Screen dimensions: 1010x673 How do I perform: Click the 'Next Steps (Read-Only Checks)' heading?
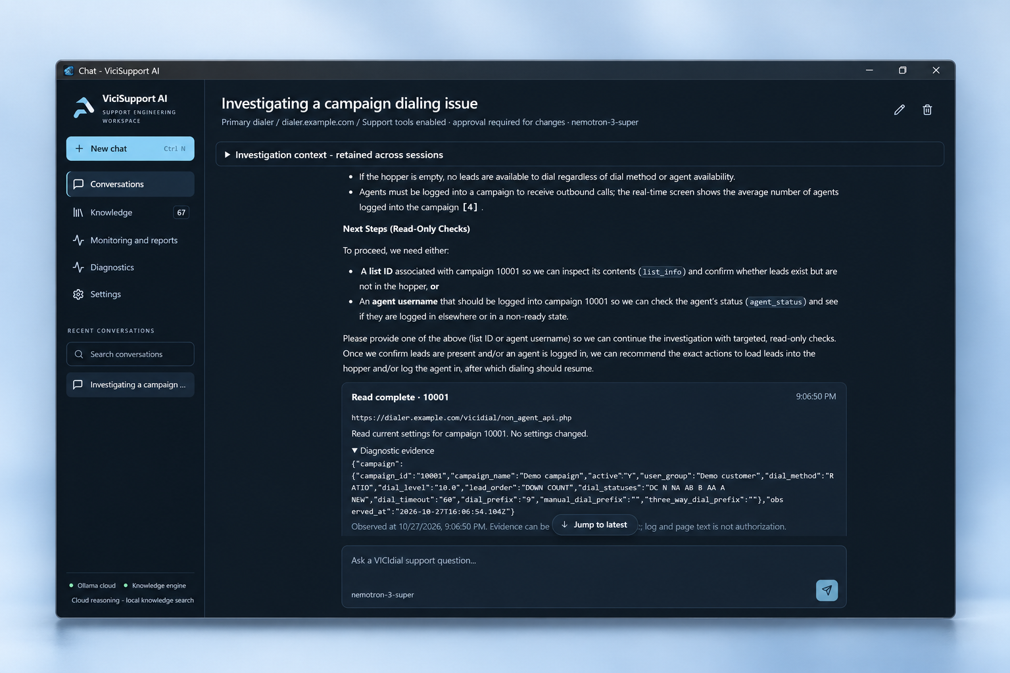point(406,229)
